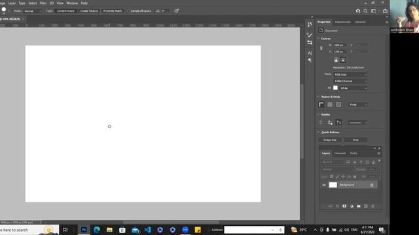The image size is (419, 235).
Task: Toggle rulers in Rulers & Grids
Action: (x=321, y=104)
